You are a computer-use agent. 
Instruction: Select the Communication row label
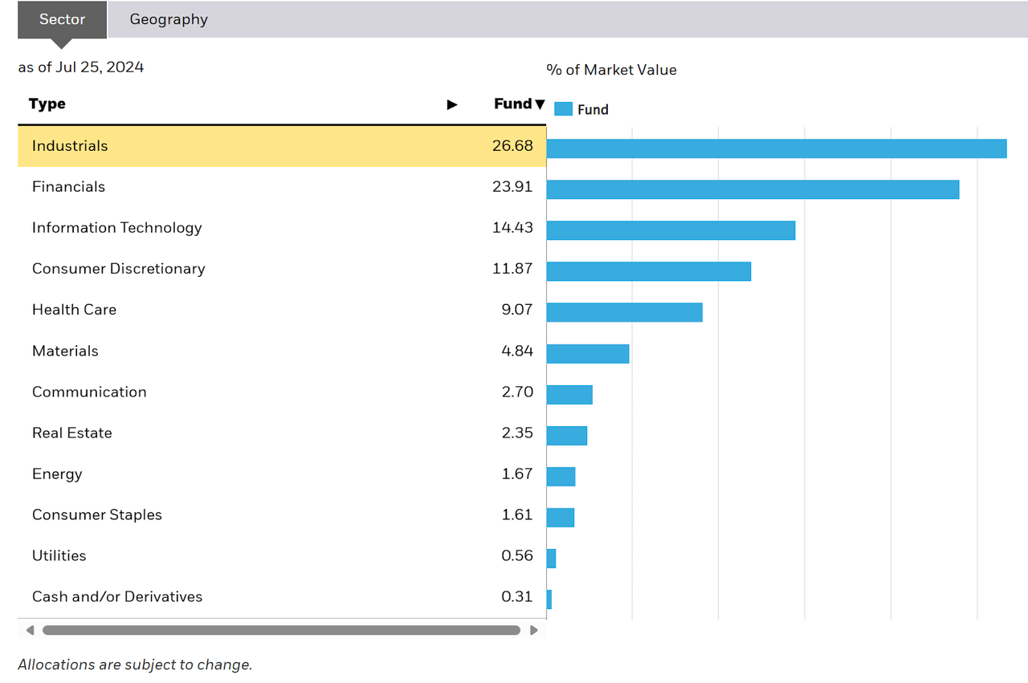[x=89, y=392]
